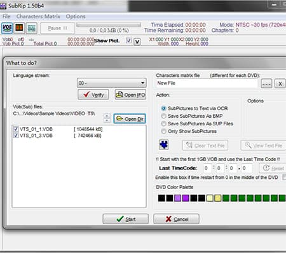Click the Open Dir button

[x=130, y=119]
